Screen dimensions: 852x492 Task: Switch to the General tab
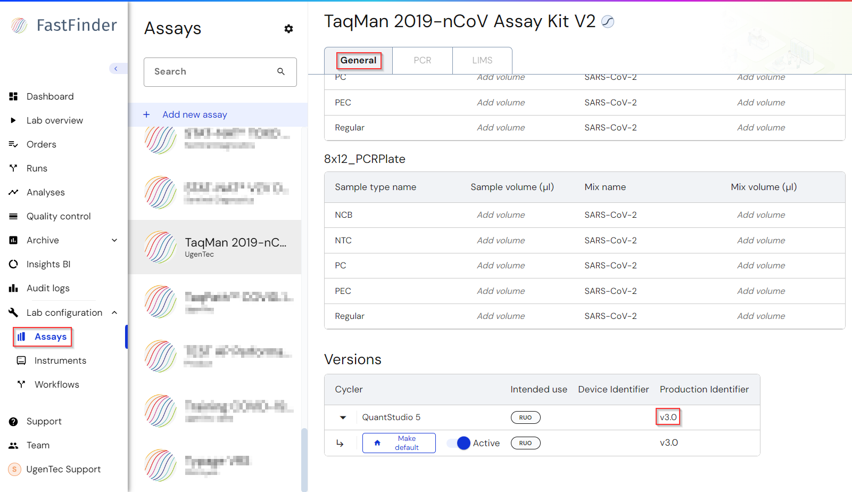pyautogui.click(x=359, y=60)
